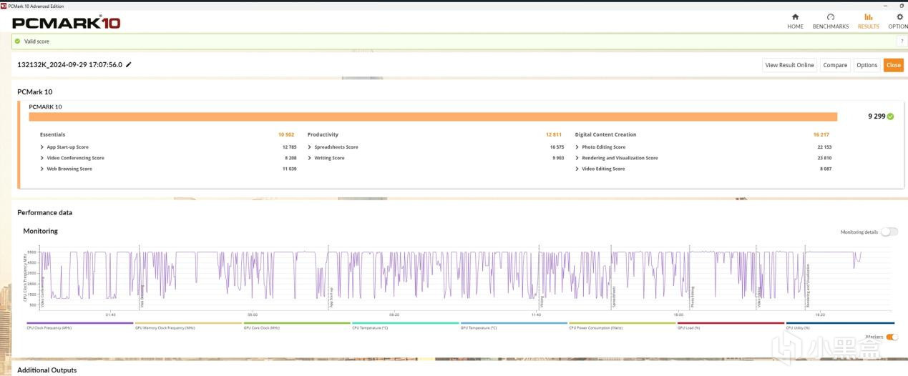The height and width of the screenshot is (376, 908).
Task: Click the Rendering and Visualization chart marker
Action: coord(808,286)
